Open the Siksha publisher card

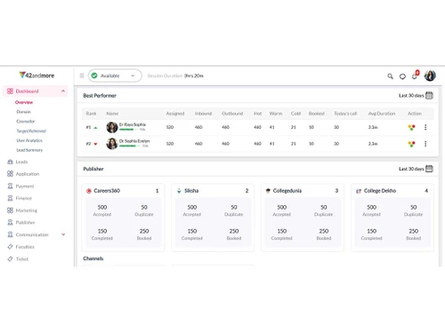pos(213,218)
